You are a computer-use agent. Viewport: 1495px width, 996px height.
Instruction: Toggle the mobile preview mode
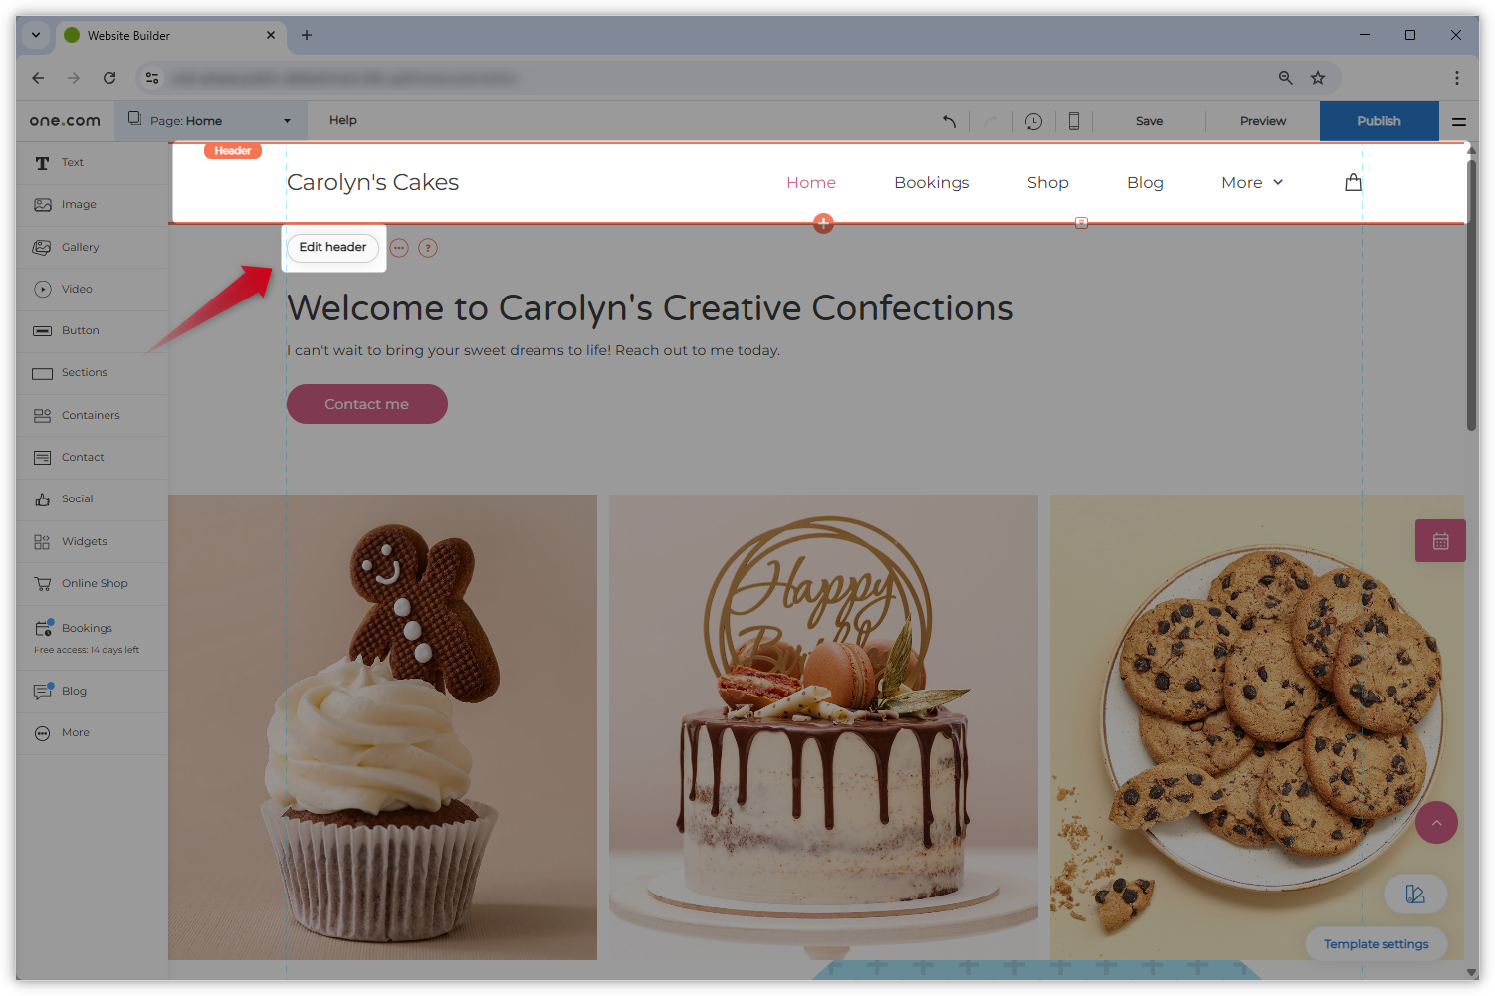click(x=1073, y=120)
